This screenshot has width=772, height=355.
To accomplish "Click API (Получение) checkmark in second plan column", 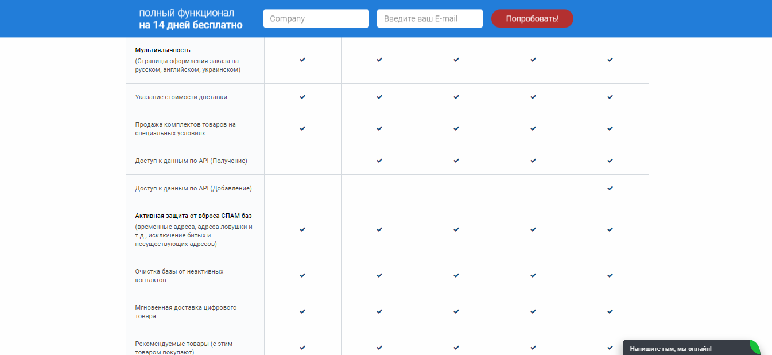I will 379,161.
